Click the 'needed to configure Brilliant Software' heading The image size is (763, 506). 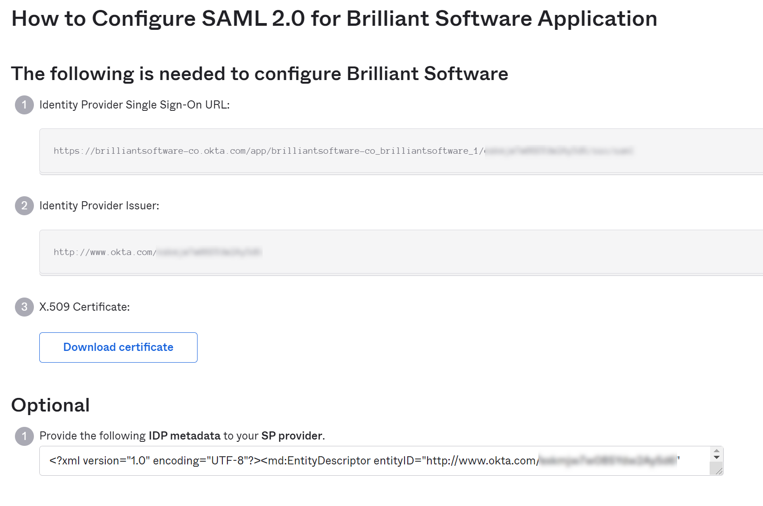tap(259, 74)
